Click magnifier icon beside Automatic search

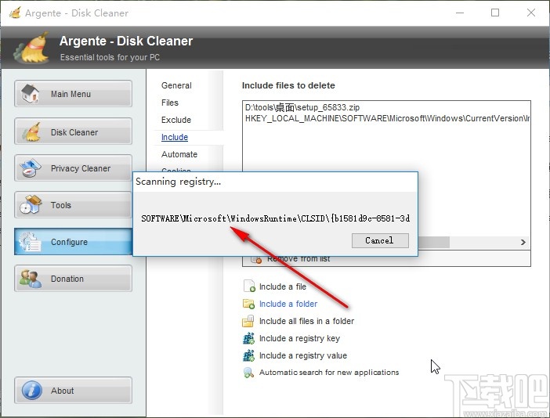point(248,373)
